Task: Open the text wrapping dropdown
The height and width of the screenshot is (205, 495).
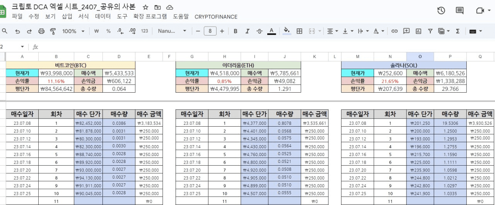Action: click(x=364, y=31)
